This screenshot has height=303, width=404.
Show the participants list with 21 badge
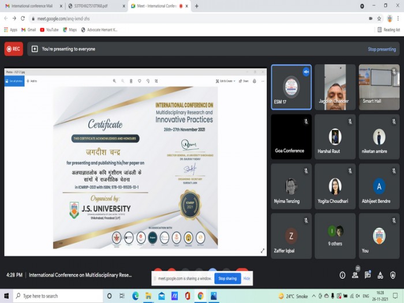(356, 274)
